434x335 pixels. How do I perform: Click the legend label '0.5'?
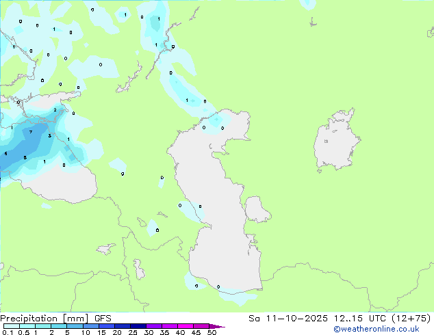click(x=24, y=332)
